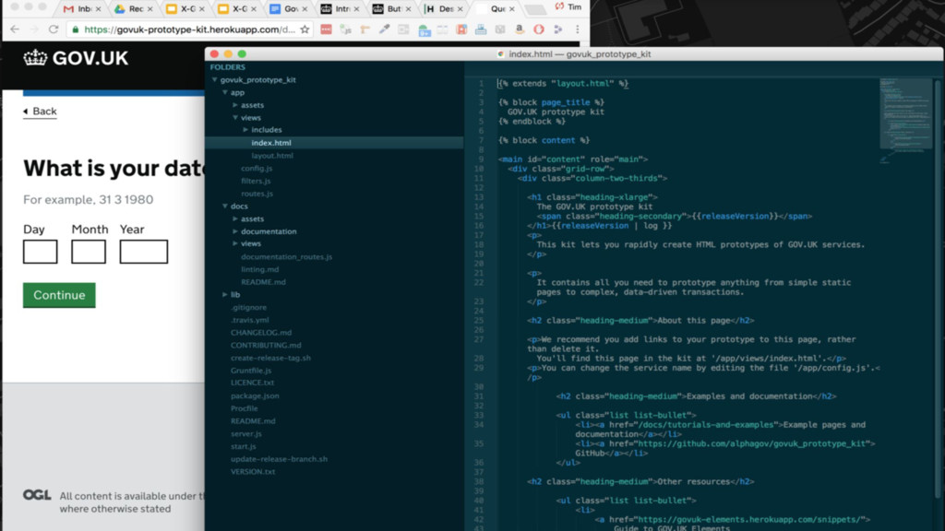The width and height of the screenshot is (945, 531).
Task: Expand the lib folder
Action: click(225, 294)
